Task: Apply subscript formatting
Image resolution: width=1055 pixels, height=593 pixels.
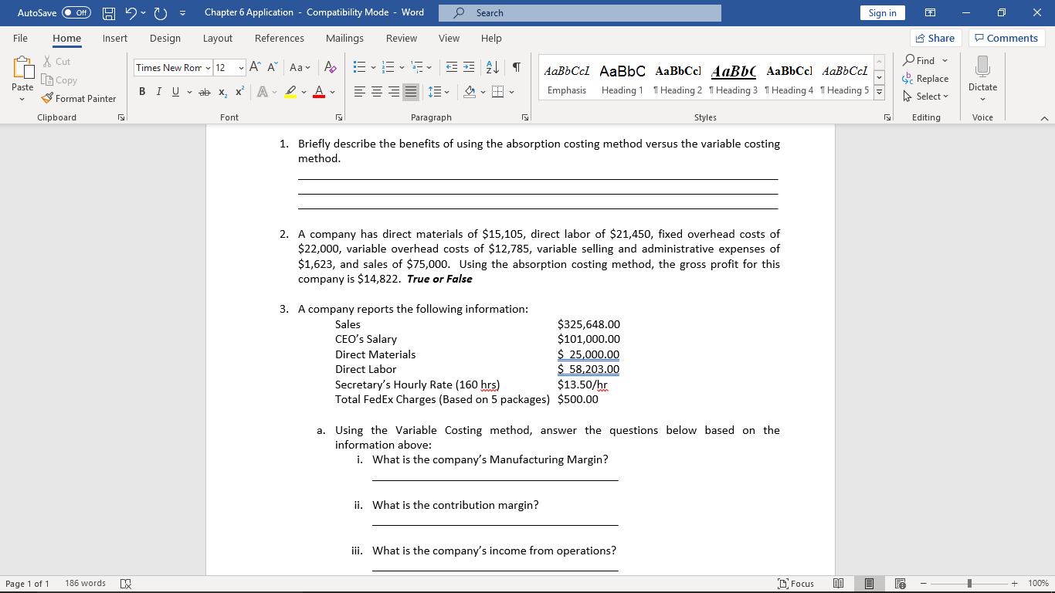Action: [x=221, y=91]
